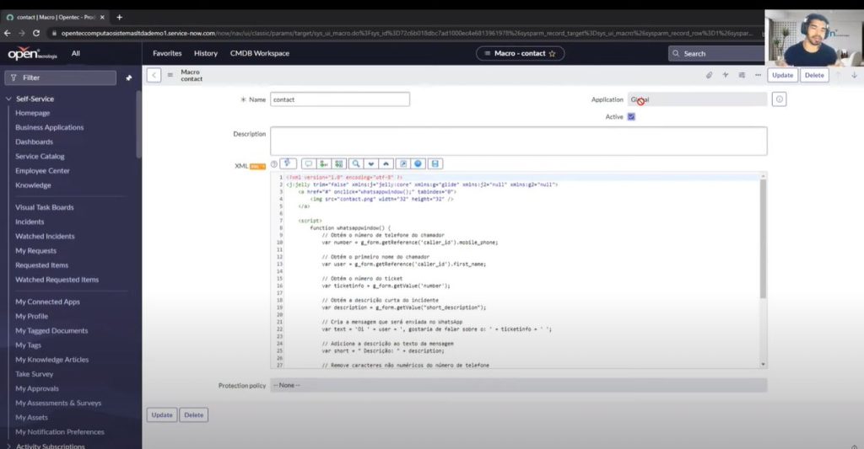The width and height of the screenshot is (864, 449).
Task: Open My Connected Apps in the navigator
Action: 47,302
